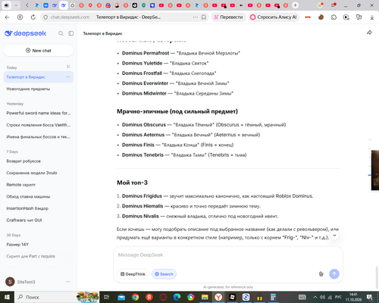Open the Remote скрипт chat
Screen dimensions: 379x303
38,185
